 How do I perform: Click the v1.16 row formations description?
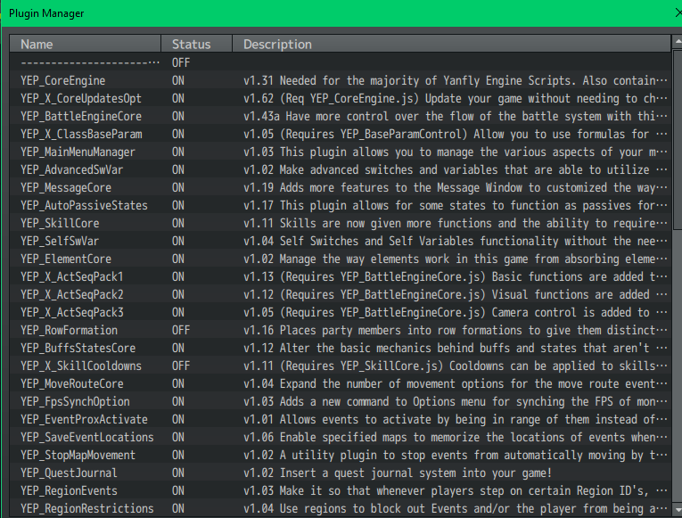[455, 330]
